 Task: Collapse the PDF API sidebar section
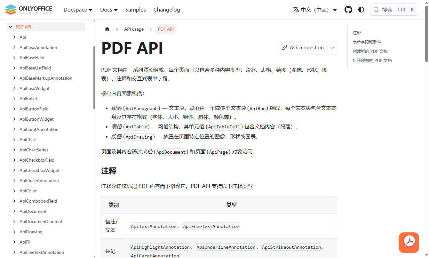[x=11, y=27]
